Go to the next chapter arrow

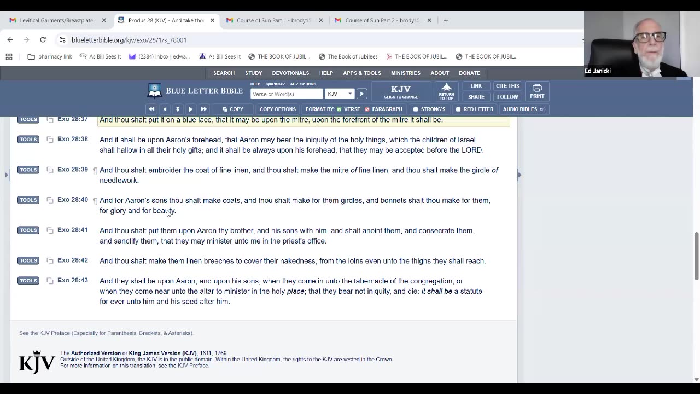pyautogui.click(x=191, y=109)
